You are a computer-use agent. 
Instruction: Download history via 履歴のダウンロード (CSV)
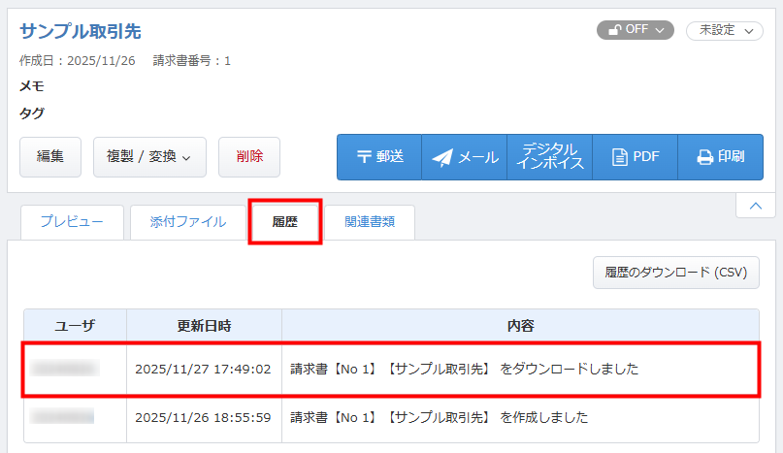[x=675, y=273]
